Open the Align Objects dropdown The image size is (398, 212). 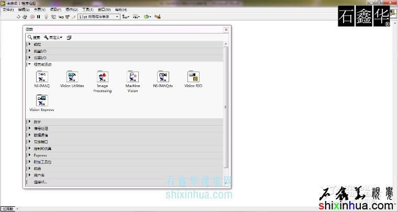click(126, 17)
